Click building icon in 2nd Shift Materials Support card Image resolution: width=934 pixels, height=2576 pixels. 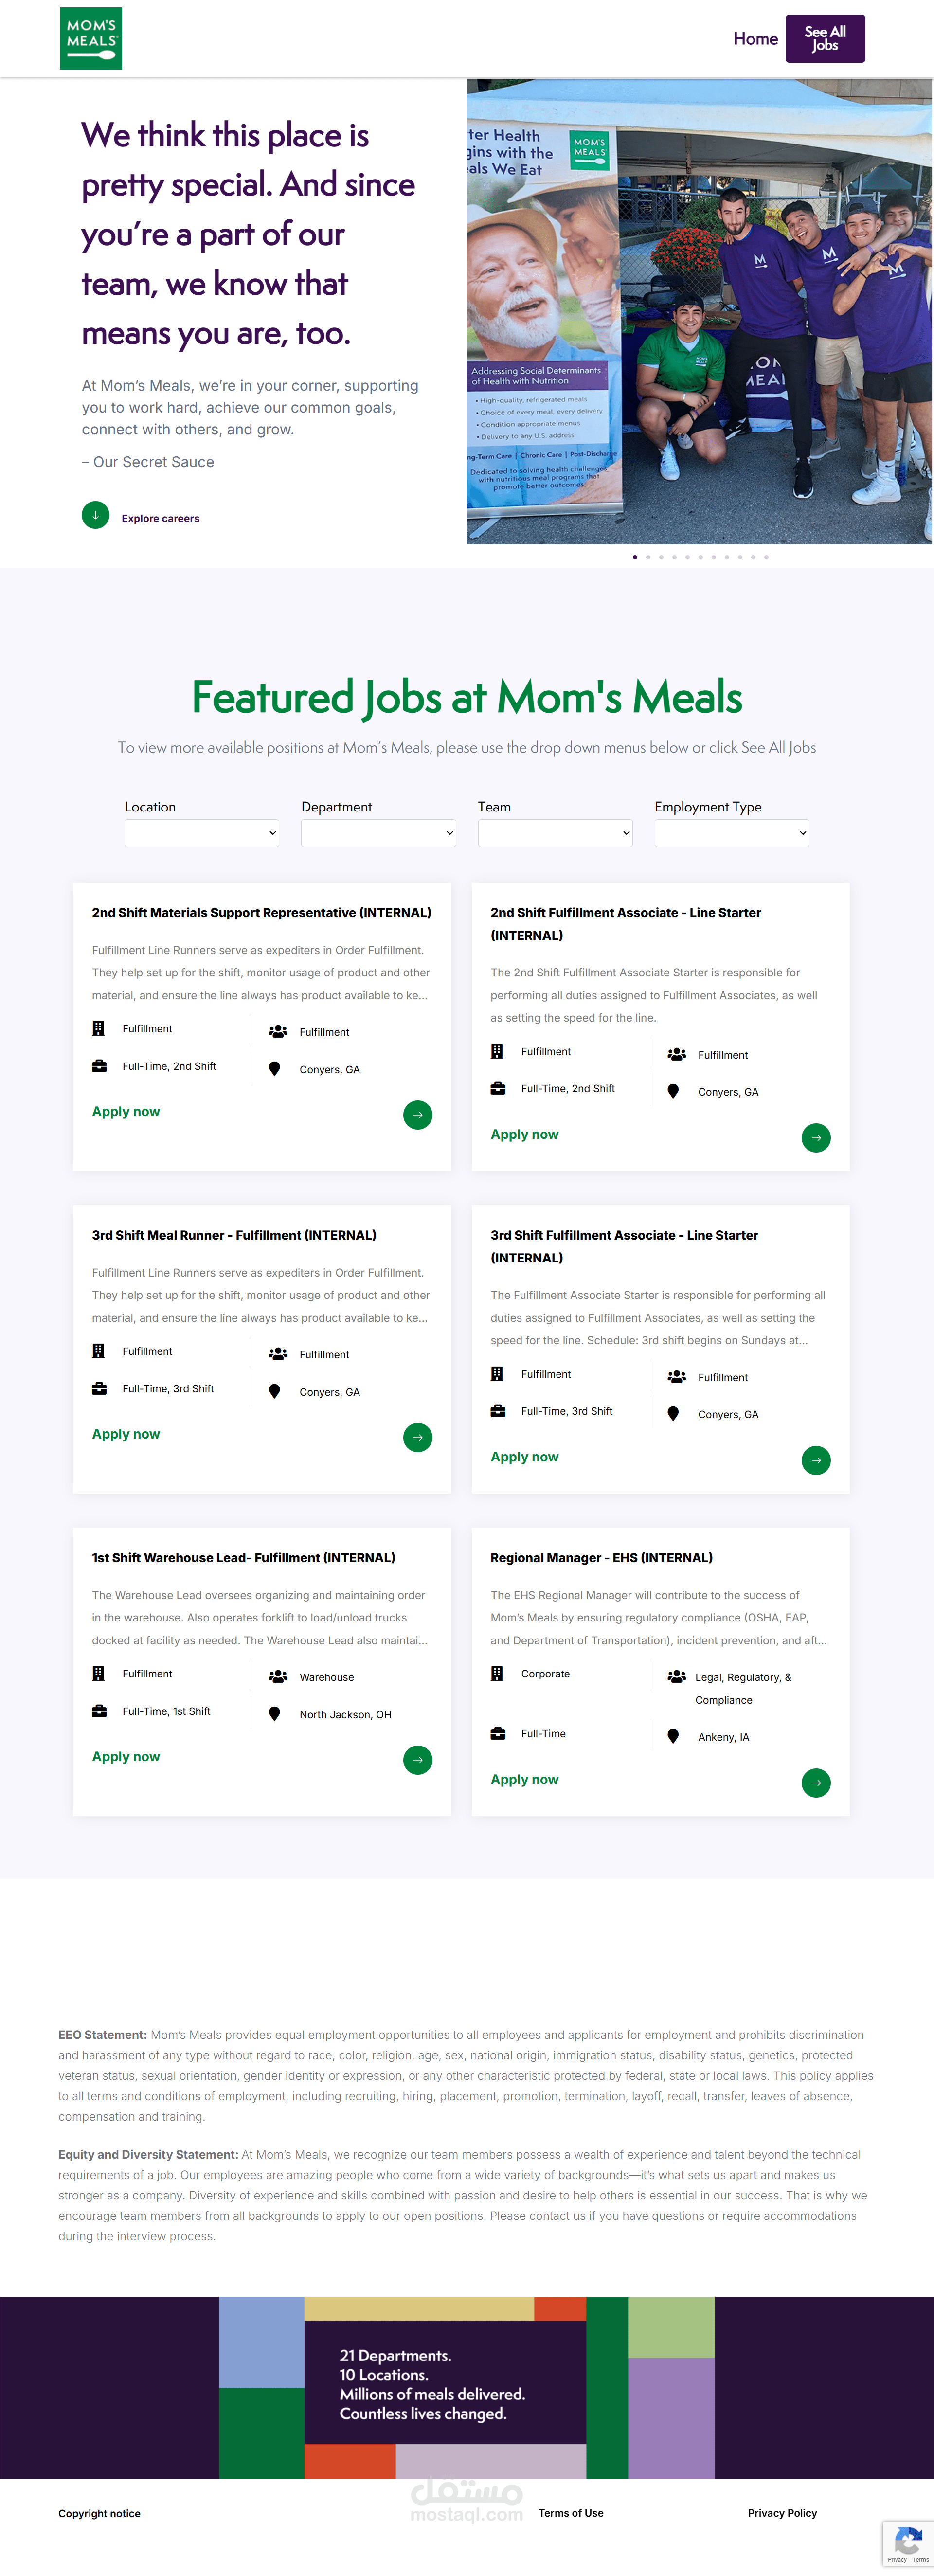coord(98,1029)
